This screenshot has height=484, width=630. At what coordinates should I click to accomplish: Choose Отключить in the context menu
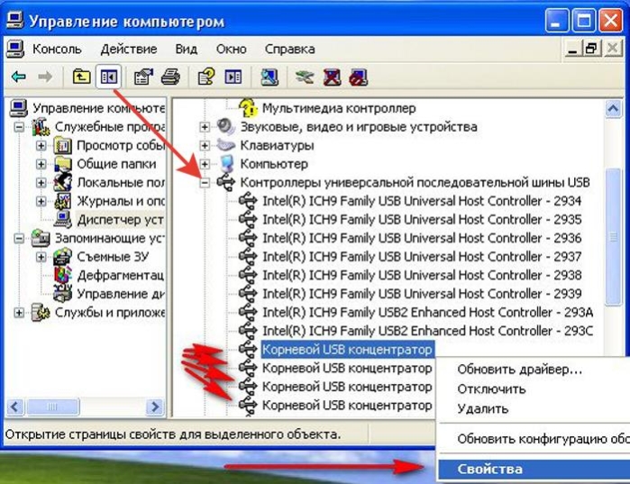tap(491, 388)
